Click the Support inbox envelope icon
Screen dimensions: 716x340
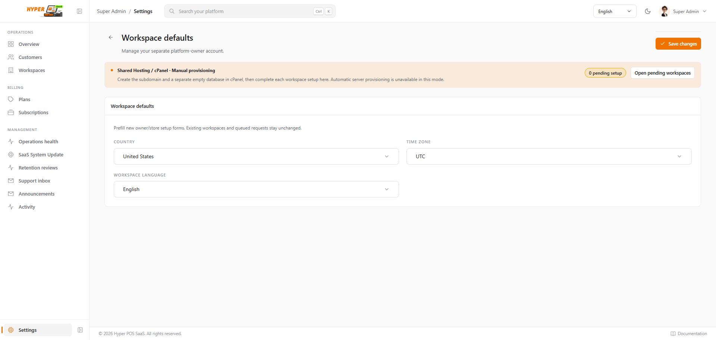pos(11,181)
